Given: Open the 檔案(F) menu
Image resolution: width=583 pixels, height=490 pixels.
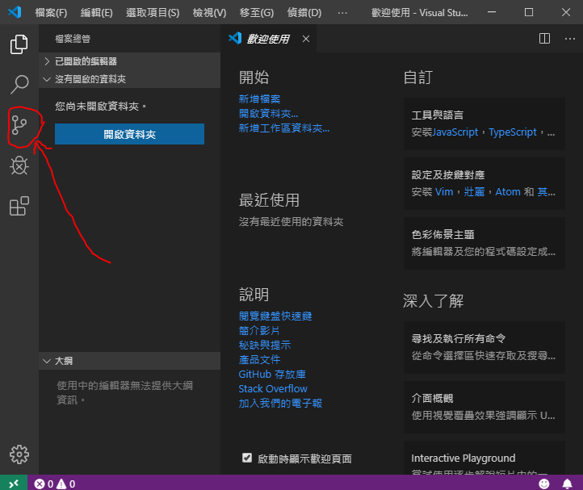Looking at the screenshot, I should click(x=51, y=13).
